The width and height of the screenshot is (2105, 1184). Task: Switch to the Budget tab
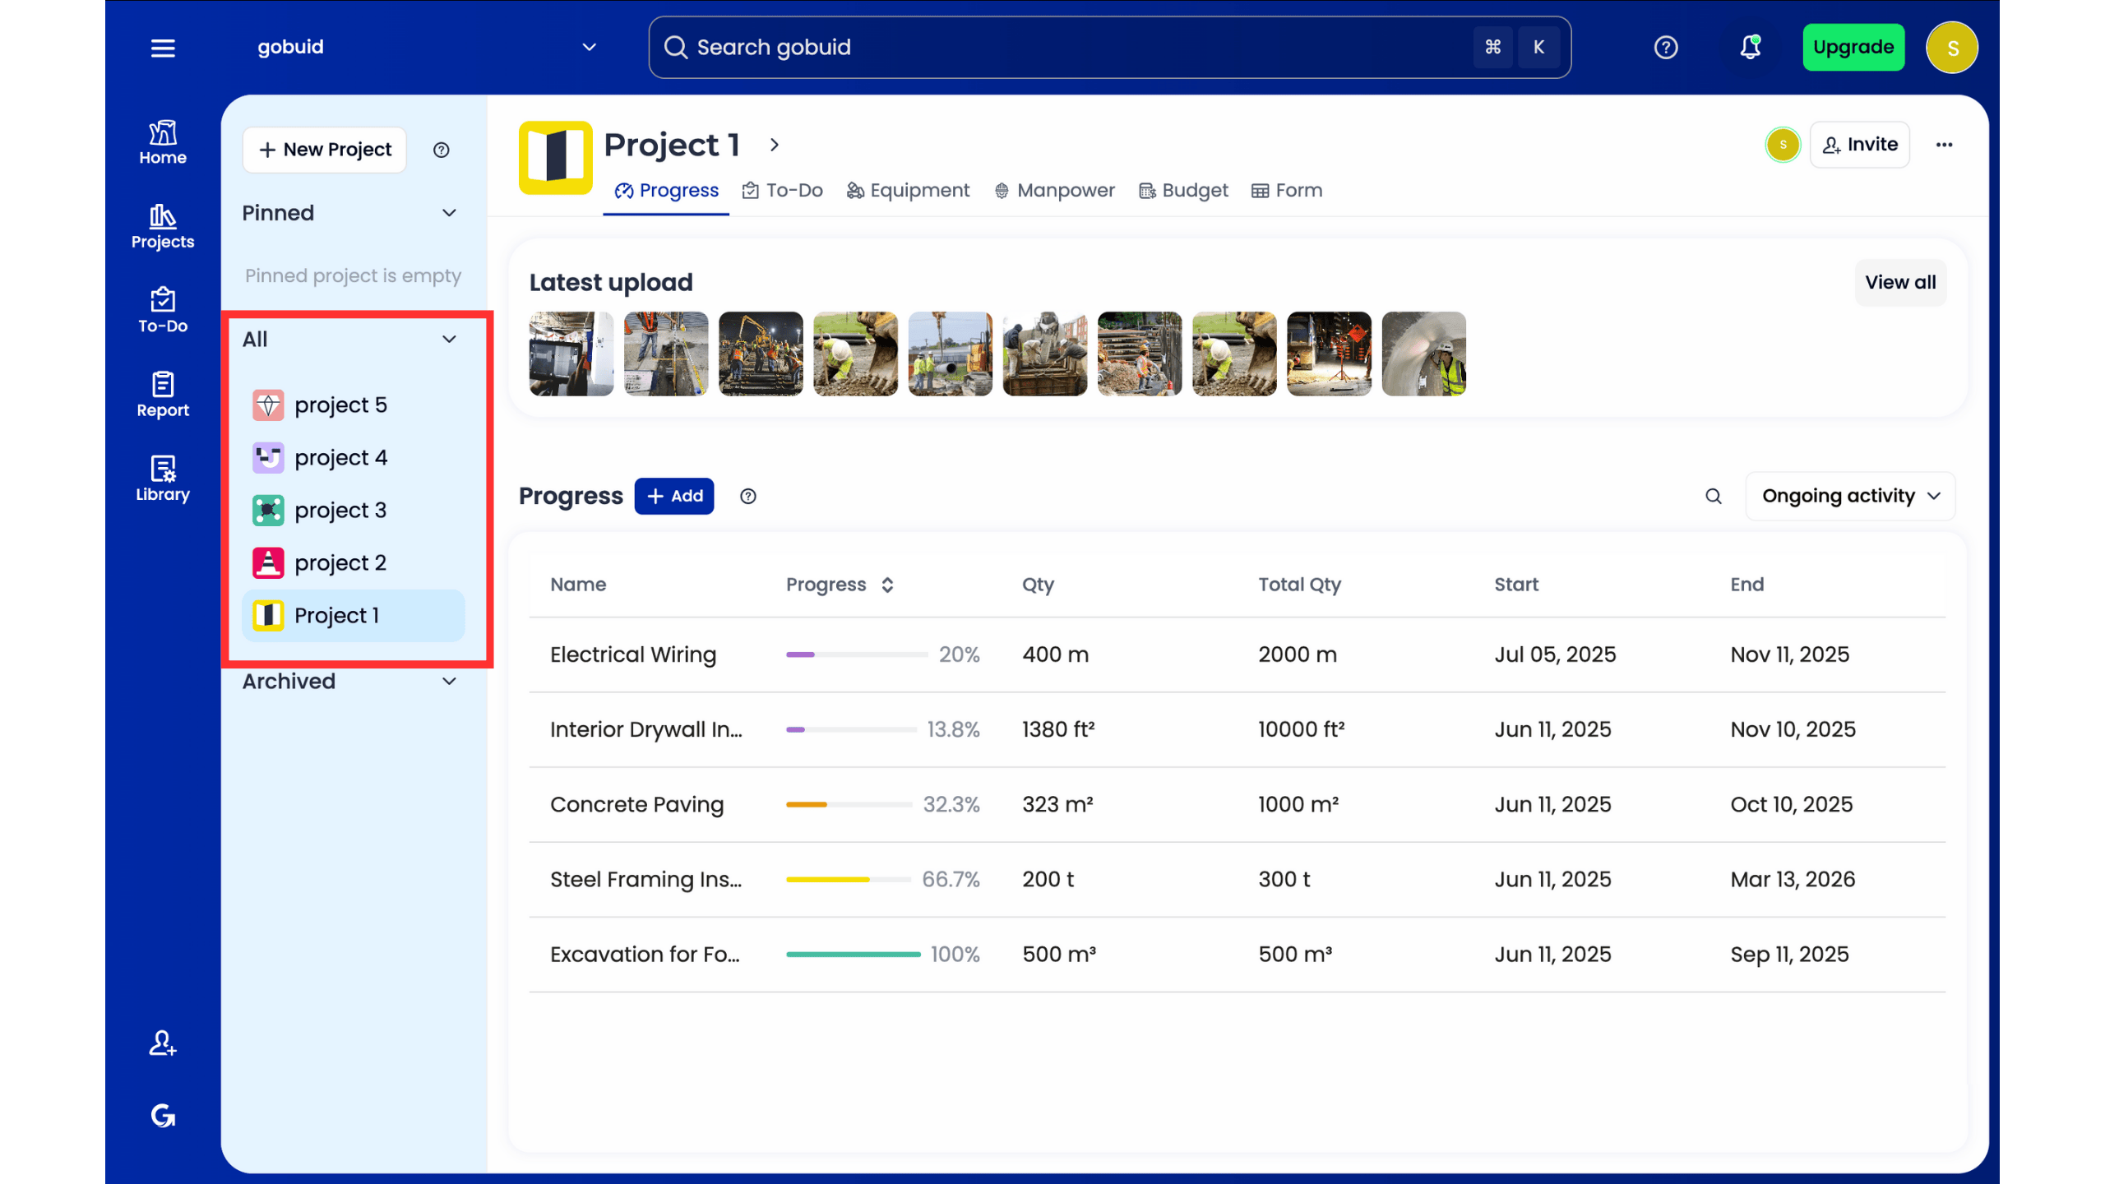1183,191
